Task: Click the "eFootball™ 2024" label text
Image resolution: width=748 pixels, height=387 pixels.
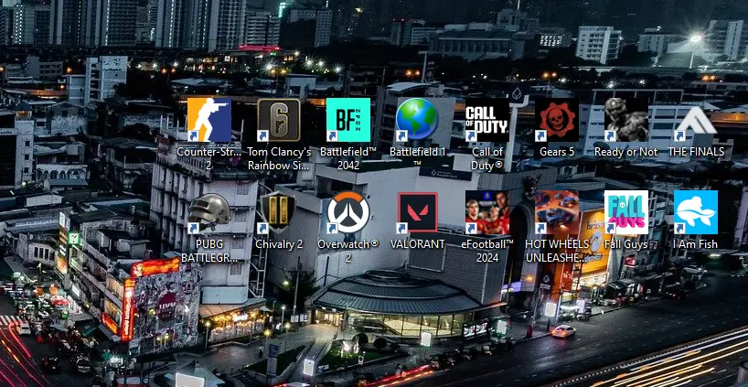Action: click(487, 251)
